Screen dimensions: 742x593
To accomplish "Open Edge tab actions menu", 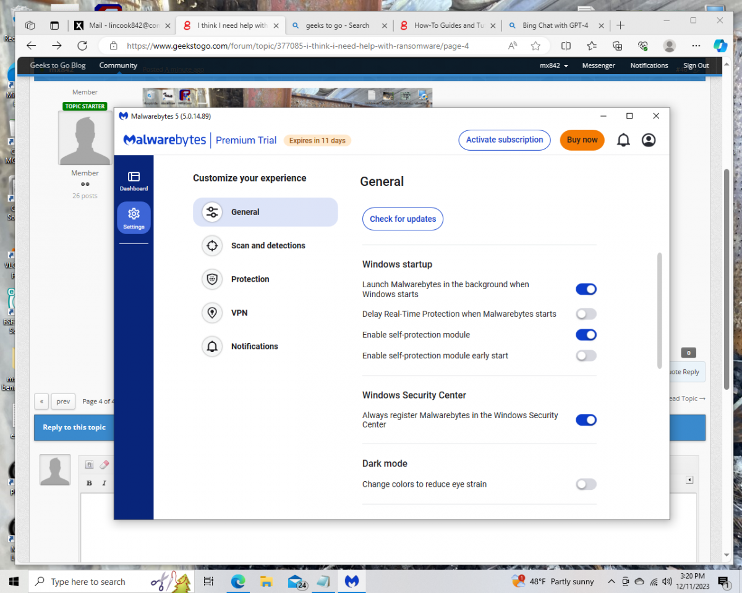I will tap(54, 25).
